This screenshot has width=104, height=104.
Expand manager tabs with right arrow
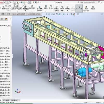11,19
